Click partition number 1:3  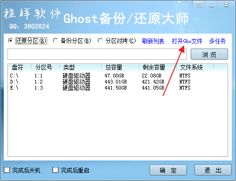pos(38,88)
